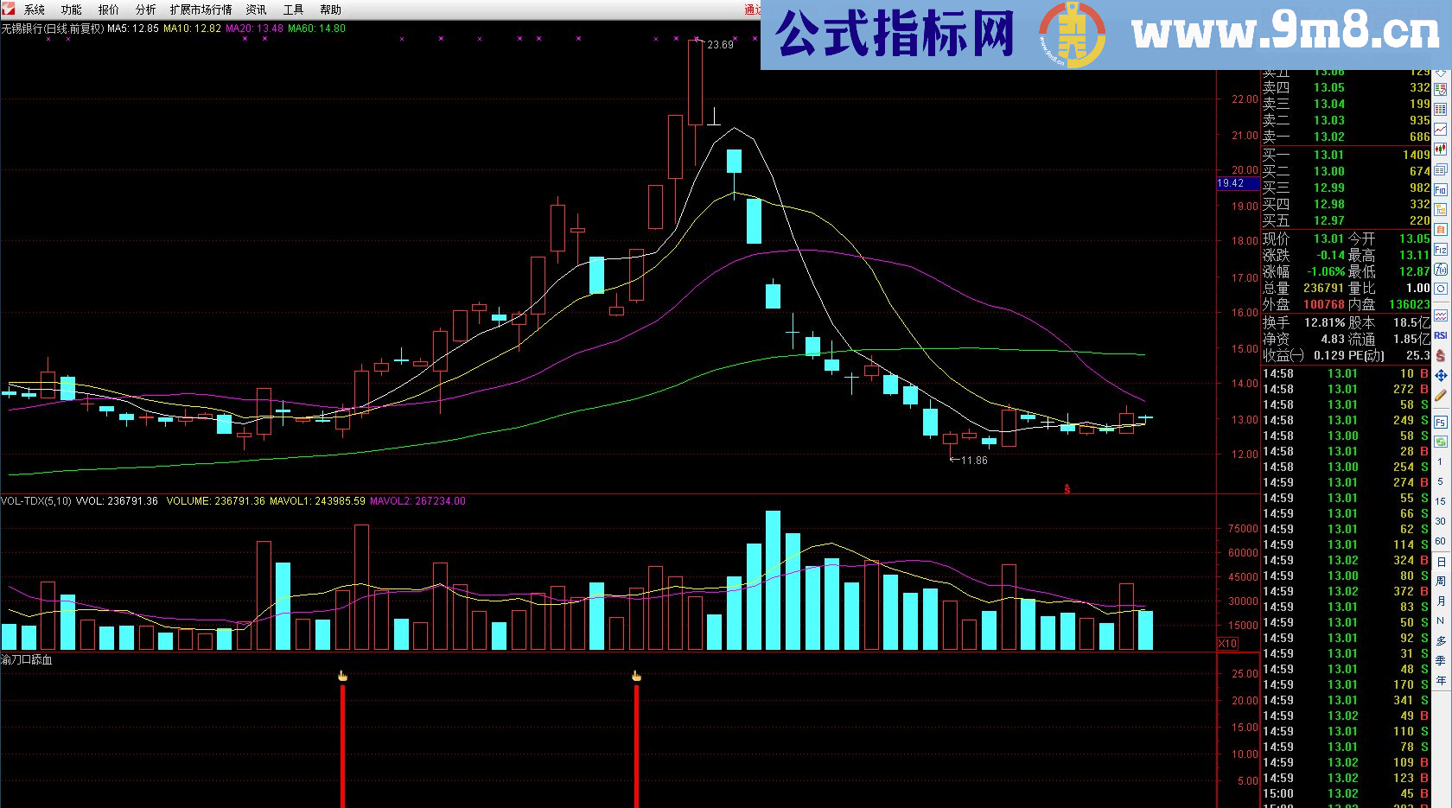This screenshot has width=1452, height=808.
Task: Open the 分析 menu
Action: coord(145,10)
